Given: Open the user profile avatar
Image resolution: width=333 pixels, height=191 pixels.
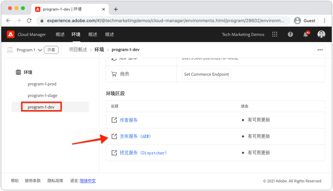Looking at the screenshot, I should tap(321, 34).
